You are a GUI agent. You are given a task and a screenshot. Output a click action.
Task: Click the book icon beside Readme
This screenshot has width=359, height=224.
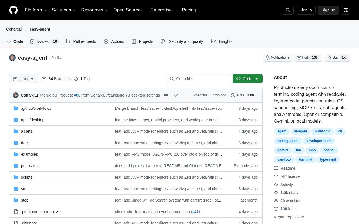[x=276, y=168]
